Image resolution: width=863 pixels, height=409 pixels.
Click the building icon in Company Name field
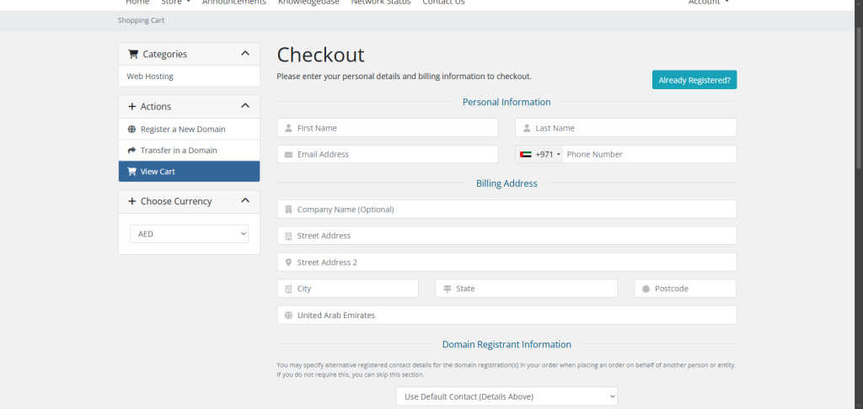[x=288, y=210]
